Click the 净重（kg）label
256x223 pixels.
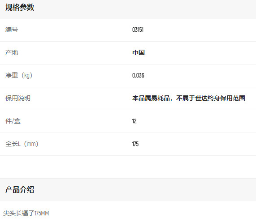click(x=19, y=75)
